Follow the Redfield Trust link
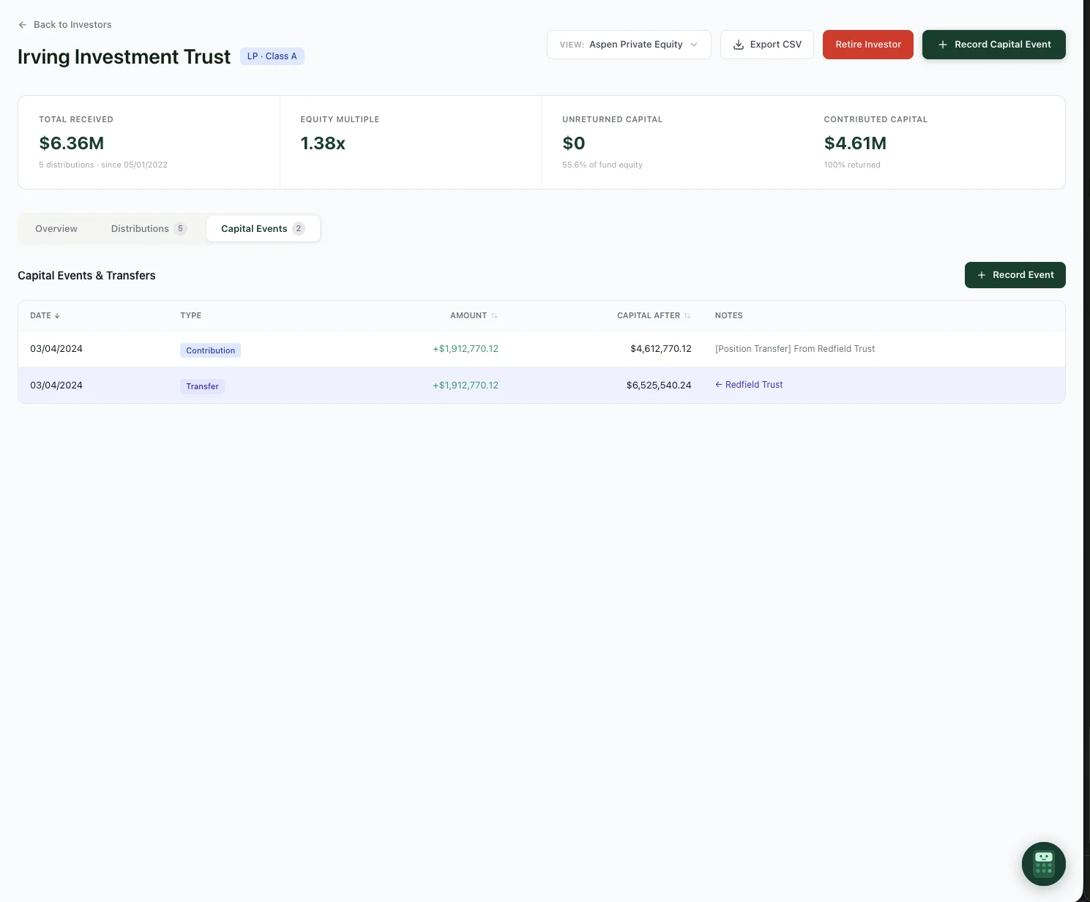Viewport: 1090px width, 902px height. click(x=754, y=384)
